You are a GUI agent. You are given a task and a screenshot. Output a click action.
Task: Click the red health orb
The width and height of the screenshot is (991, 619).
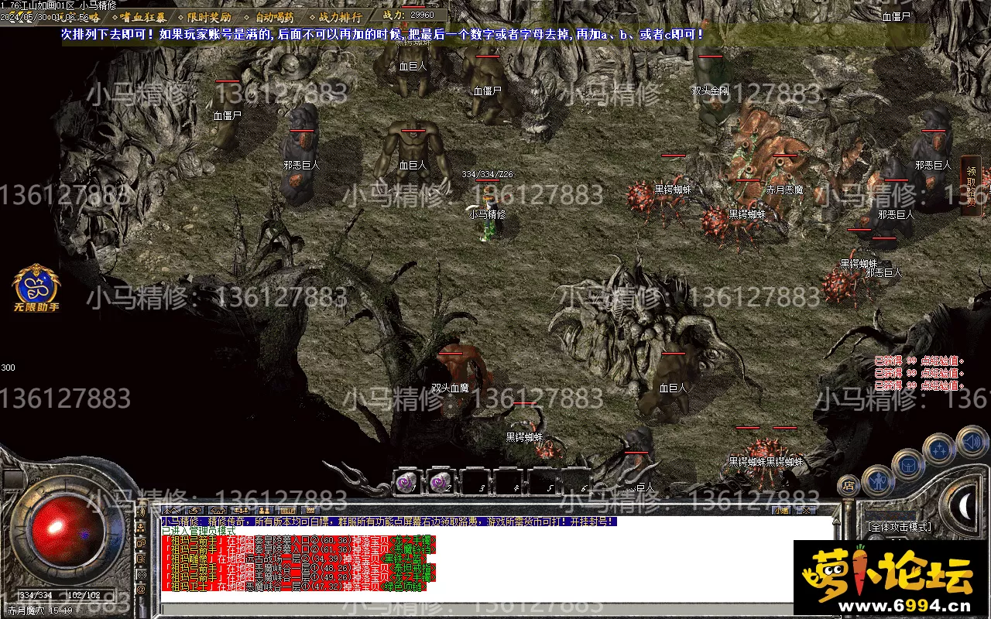[x=68, y=531]
